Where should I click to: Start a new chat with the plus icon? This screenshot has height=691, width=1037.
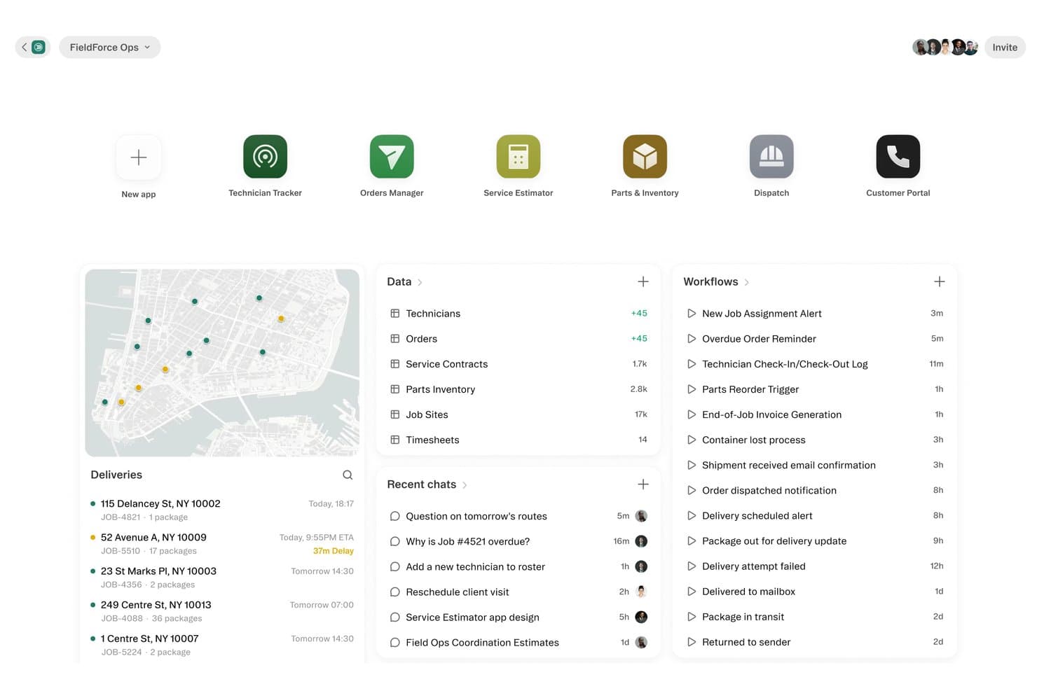point(643,484)
